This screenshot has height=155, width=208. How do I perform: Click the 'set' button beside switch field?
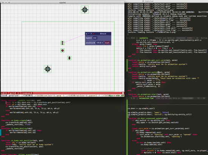pyautogui.click(x=107, y=43)
